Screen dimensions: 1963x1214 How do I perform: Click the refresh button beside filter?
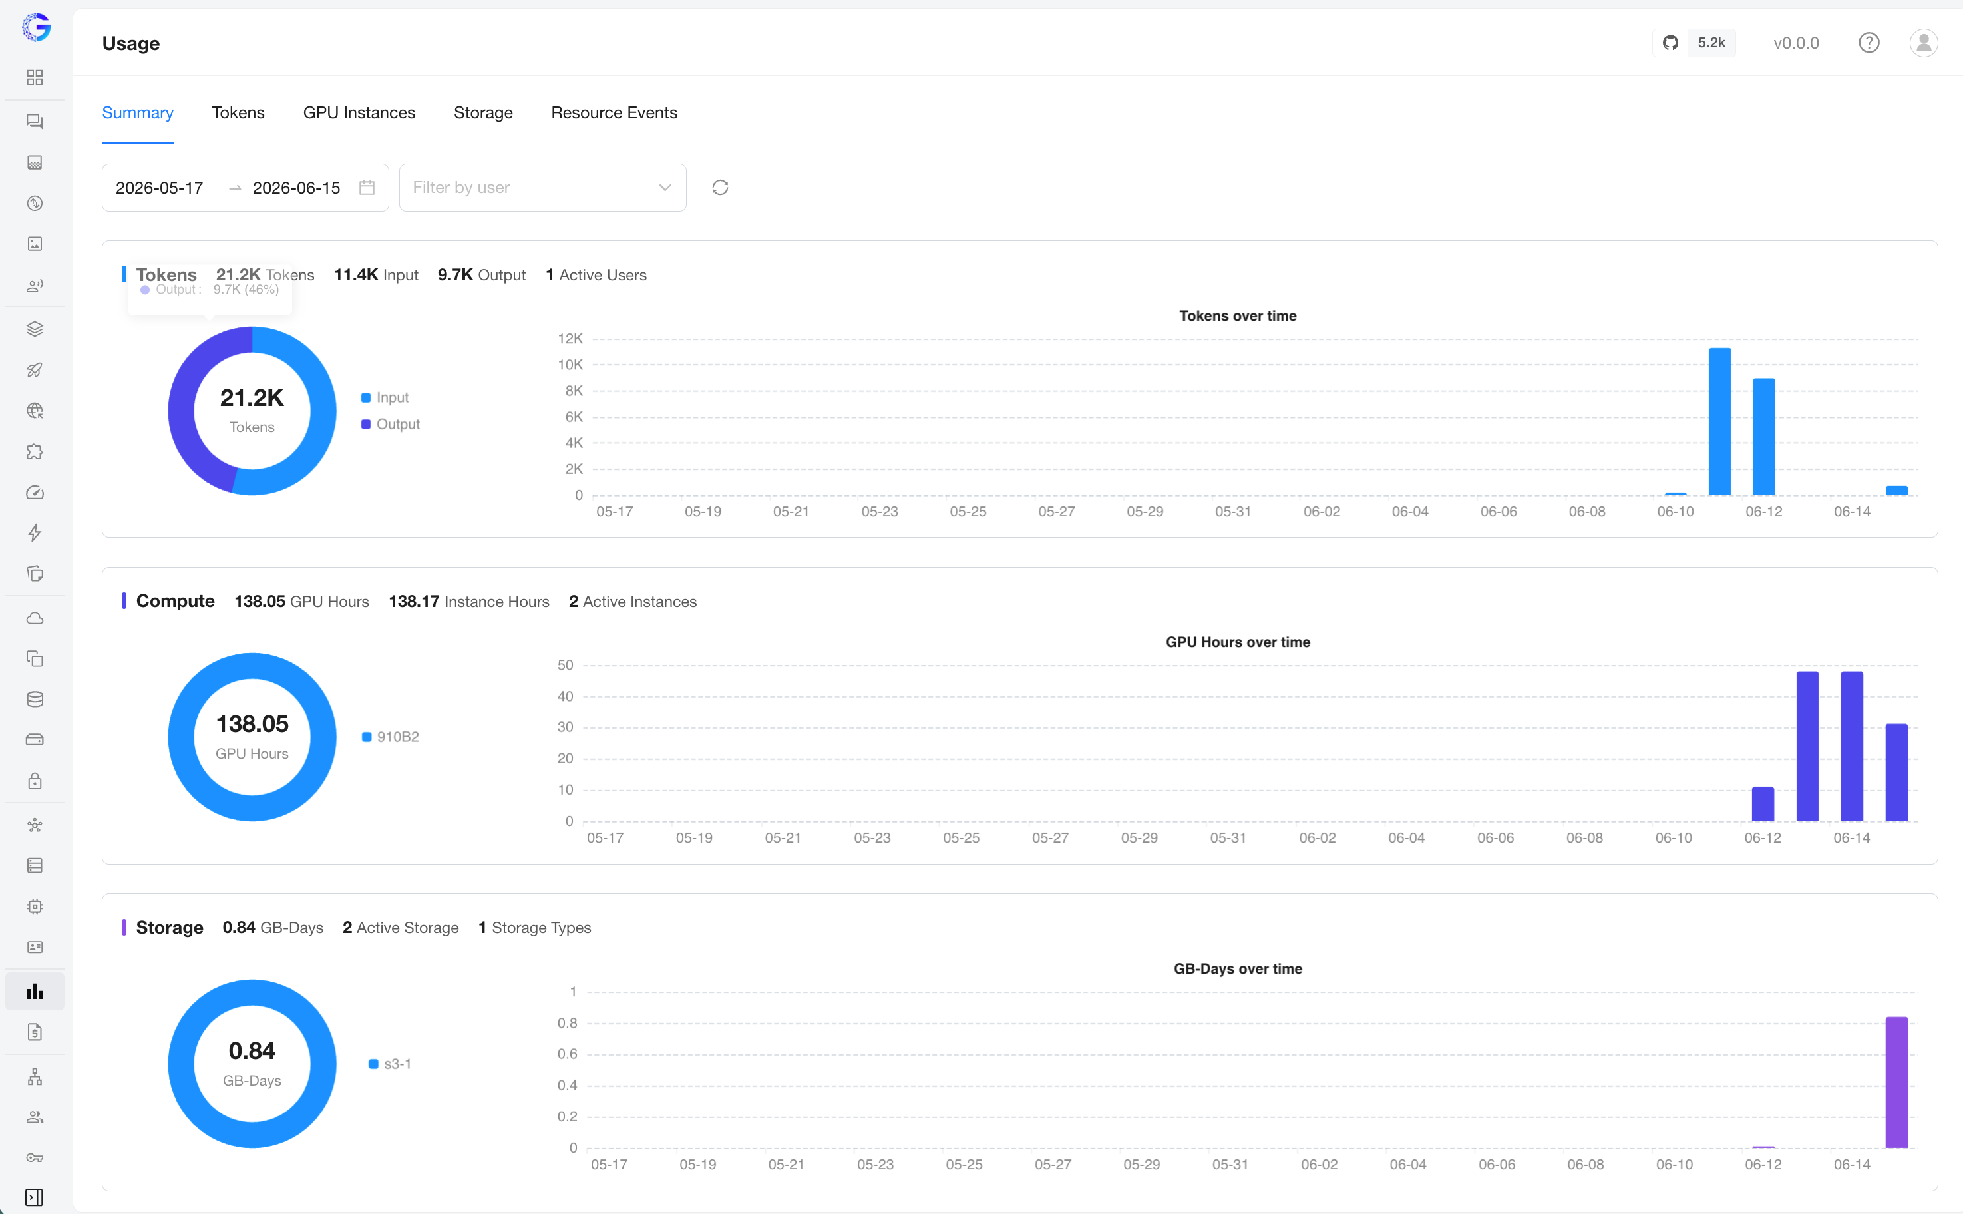point(720,188)
